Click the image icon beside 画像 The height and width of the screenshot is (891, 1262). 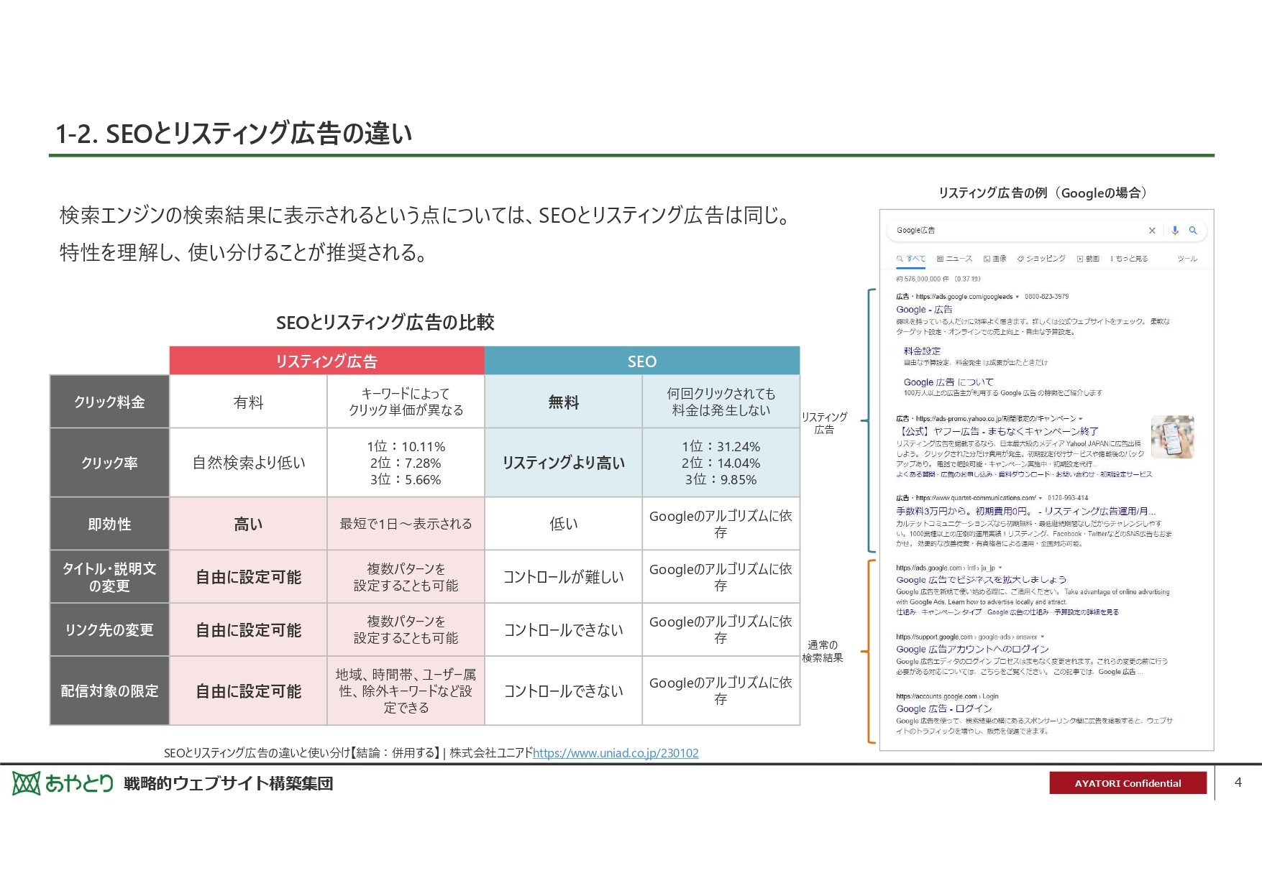tap(987, 259)
